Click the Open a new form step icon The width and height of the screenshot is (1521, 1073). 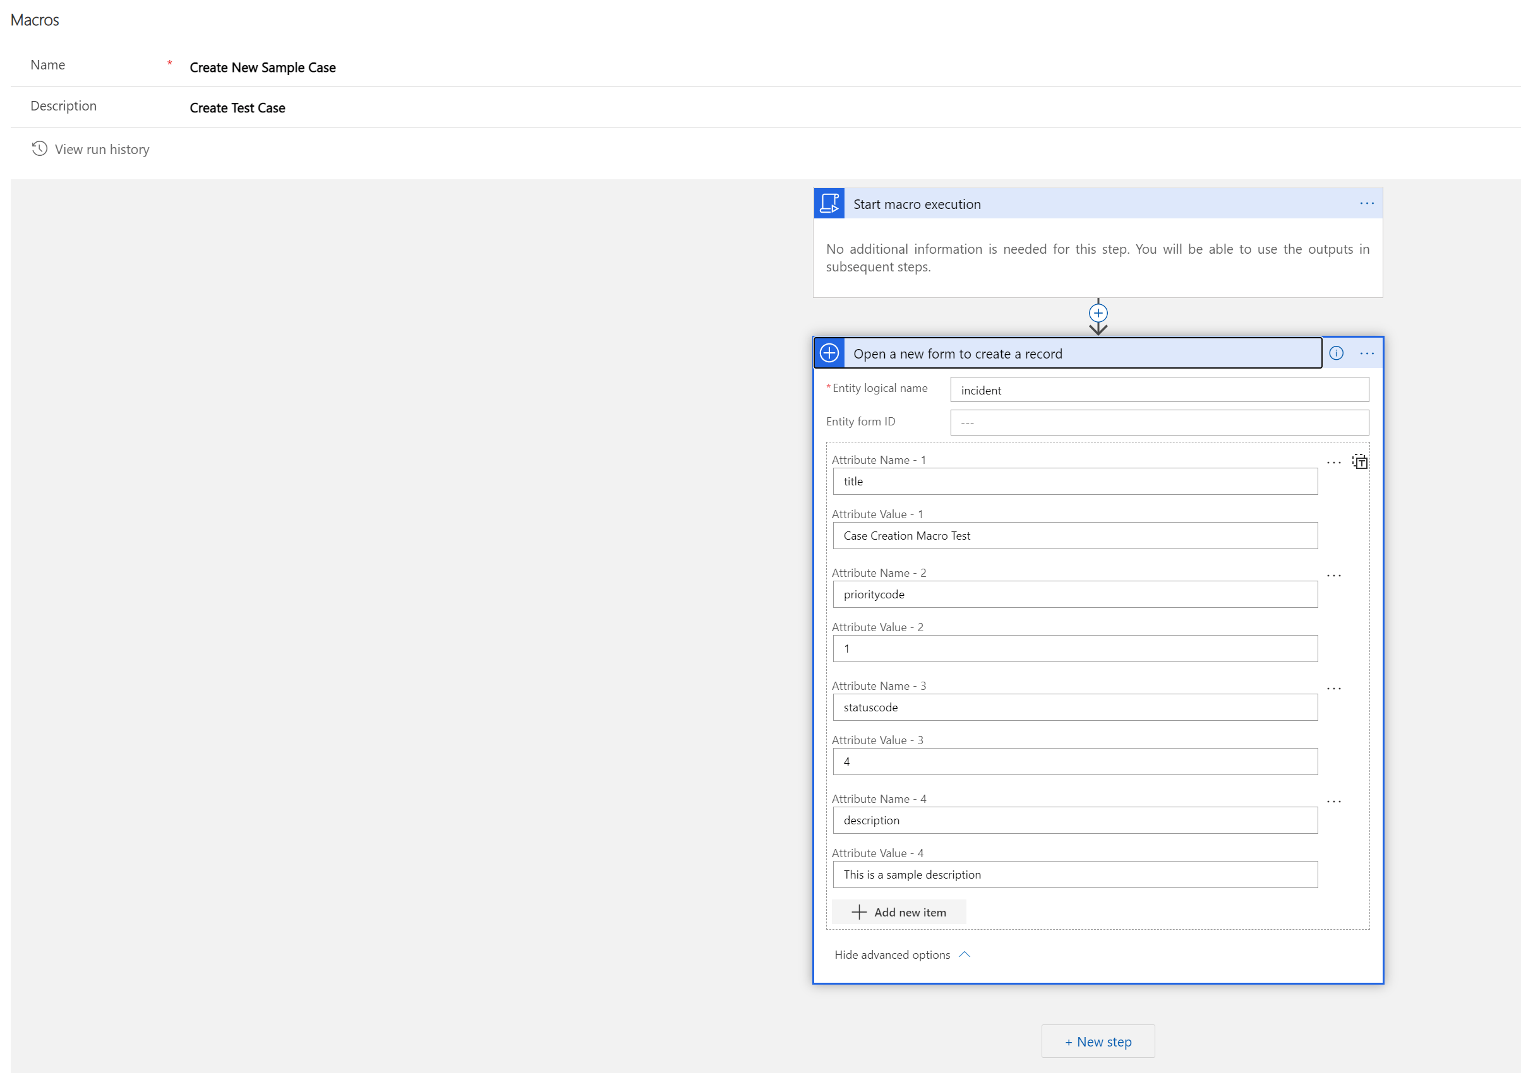829,353
